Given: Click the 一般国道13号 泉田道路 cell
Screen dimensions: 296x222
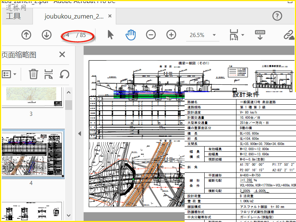Looking at the screenshot, I should pyautogui.click(x=258, y=102).
